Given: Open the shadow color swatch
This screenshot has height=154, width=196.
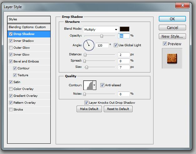Looking at the screenshot, I should (125, 29).
